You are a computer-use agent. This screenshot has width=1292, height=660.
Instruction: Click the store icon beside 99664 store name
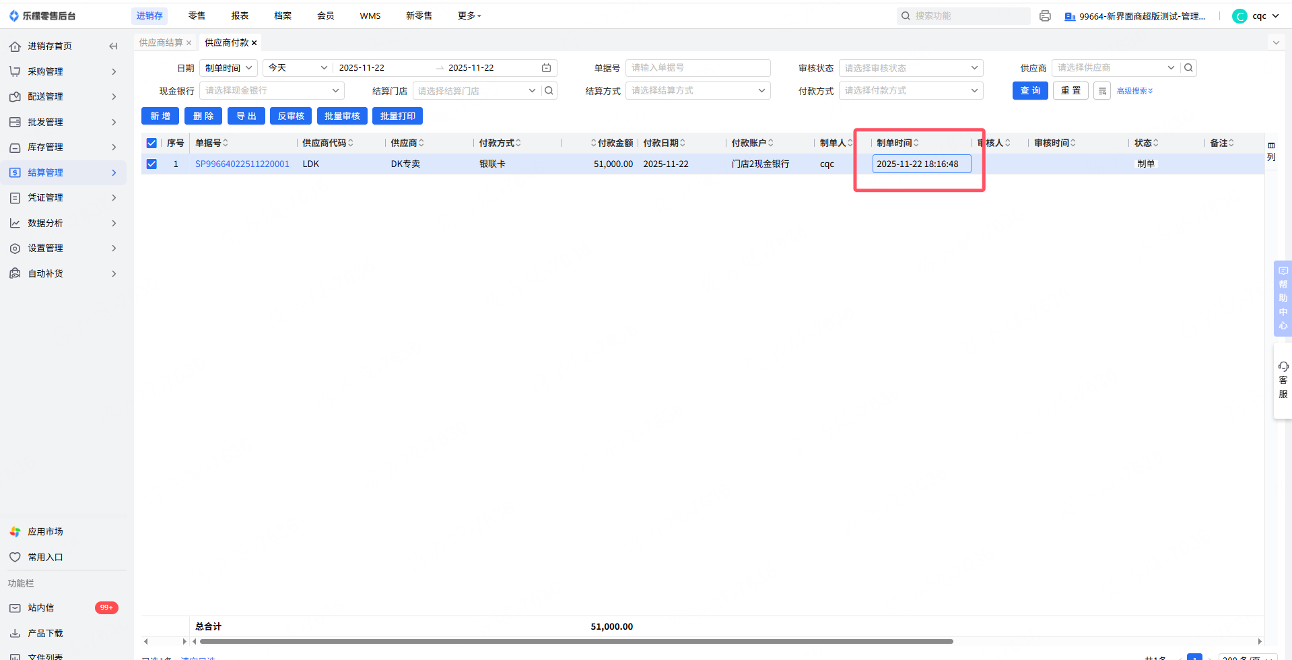[x=1070, y=16]
